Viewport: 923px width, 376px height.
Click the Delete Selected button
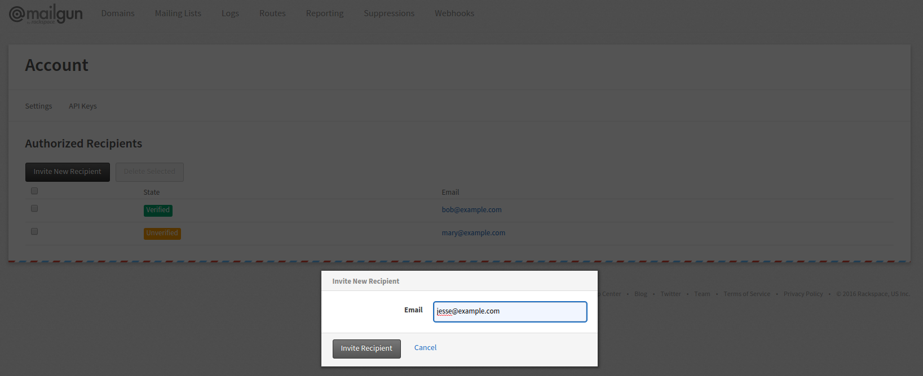[149, 172]
